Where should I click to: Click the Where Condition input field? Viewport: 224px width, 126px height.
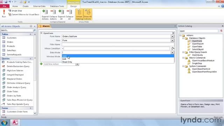[x=117, y=49]
